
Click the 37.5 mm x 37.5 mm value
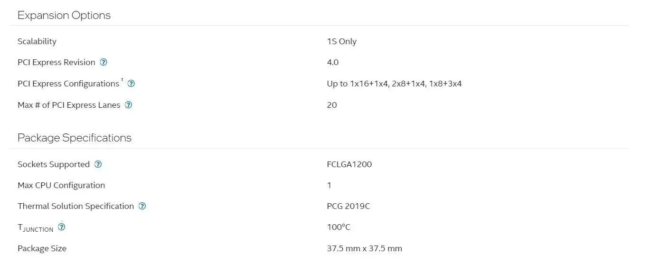point(364,248)
